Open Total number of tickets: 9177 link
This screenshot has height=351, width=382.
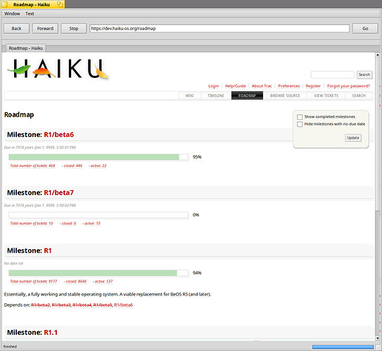click(34, 282)
